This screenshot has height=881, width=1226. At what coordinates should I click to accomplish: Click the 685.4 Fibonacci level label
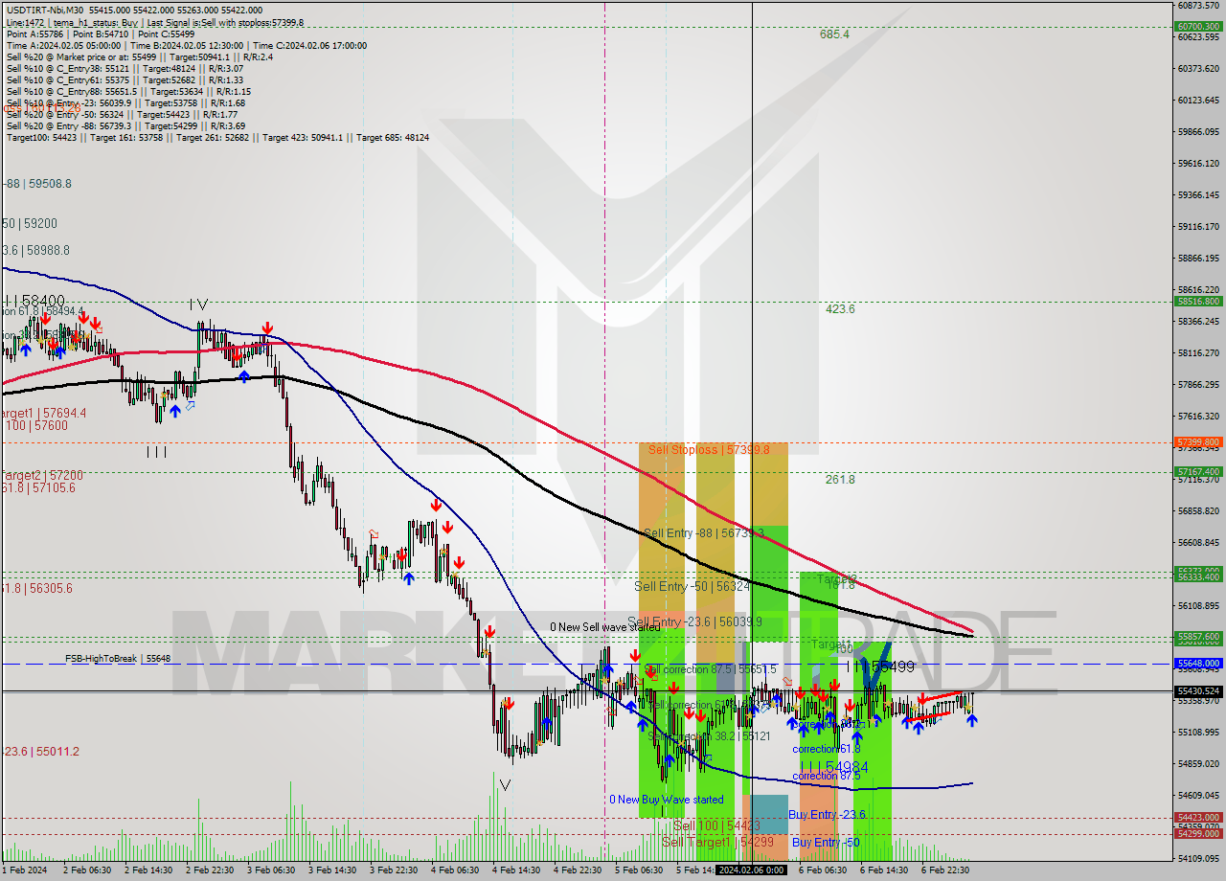[x=834, y=34]
